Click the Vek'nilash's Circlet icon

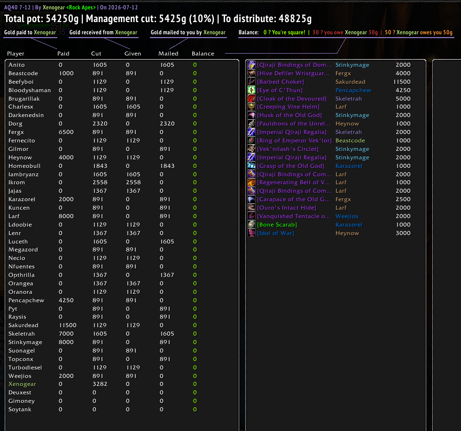[x=251, y=149]
